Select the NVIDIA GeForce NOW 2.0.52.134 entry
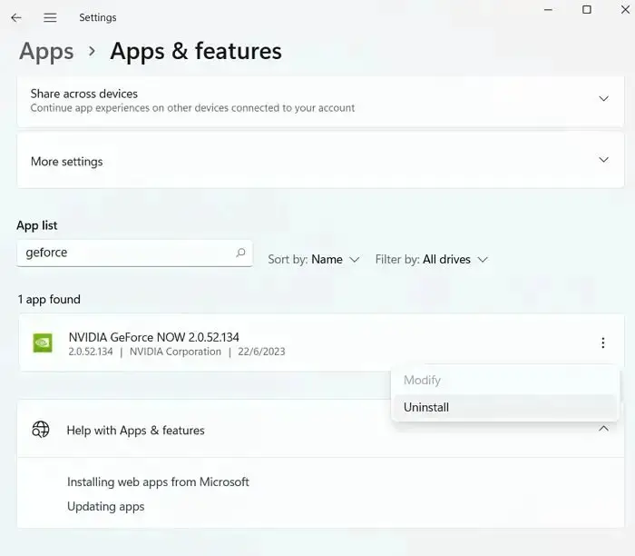 point(320,343)
